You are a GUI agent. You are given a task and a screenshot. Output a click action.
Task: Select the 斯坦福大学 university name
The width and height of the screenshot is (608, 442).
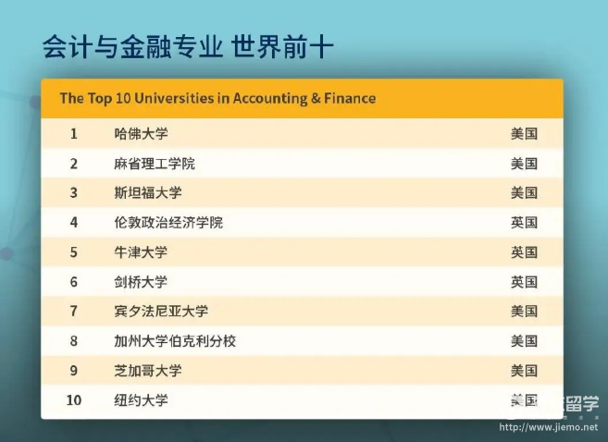(x=148, y=193)
